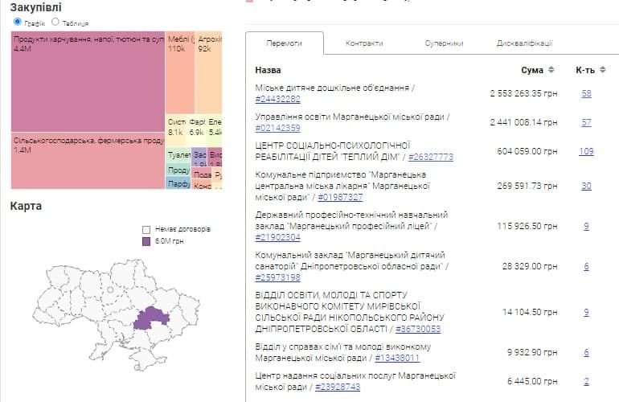Open the Контракти tab
This screenshot has width=619, height=402.
pyautogui.click(x=364, y=43)
